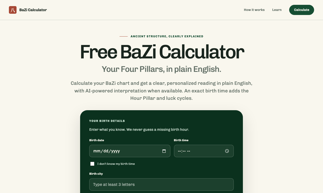
Task: Select the day segment of Birth date
Action: (106, 151)
